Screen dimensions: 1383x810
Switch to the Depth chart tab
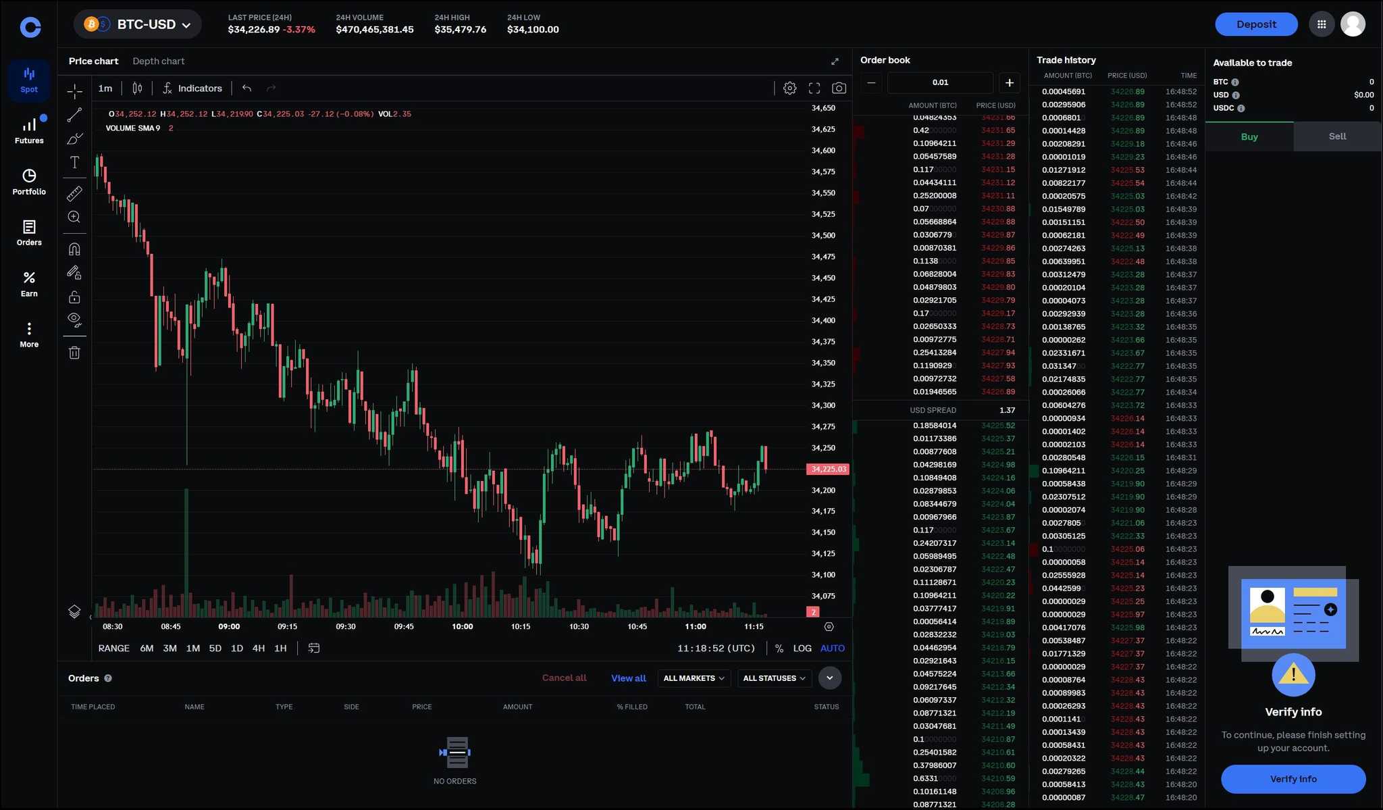pos(158,61)
